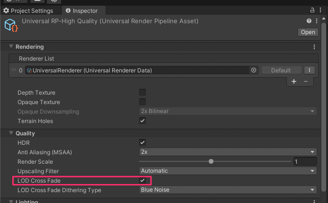This screenshot has width=328, height=203.
Task: Click the UniversalRenderer asset icon in the field
Action: coord(29,71)
